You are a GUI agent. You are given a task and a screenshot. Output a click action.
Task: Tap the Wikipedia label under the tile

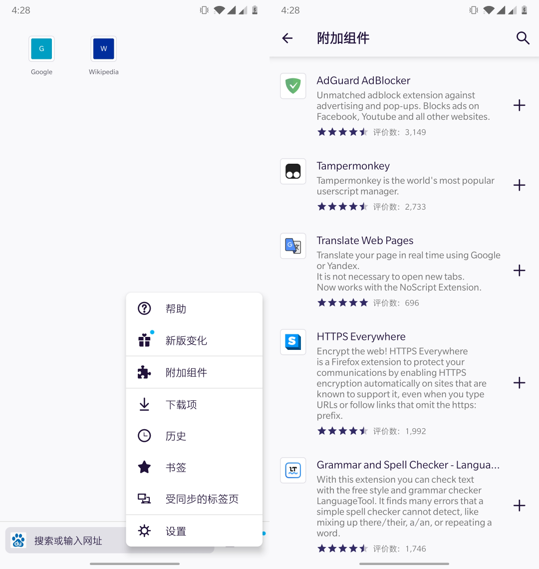tap(103, 72)
